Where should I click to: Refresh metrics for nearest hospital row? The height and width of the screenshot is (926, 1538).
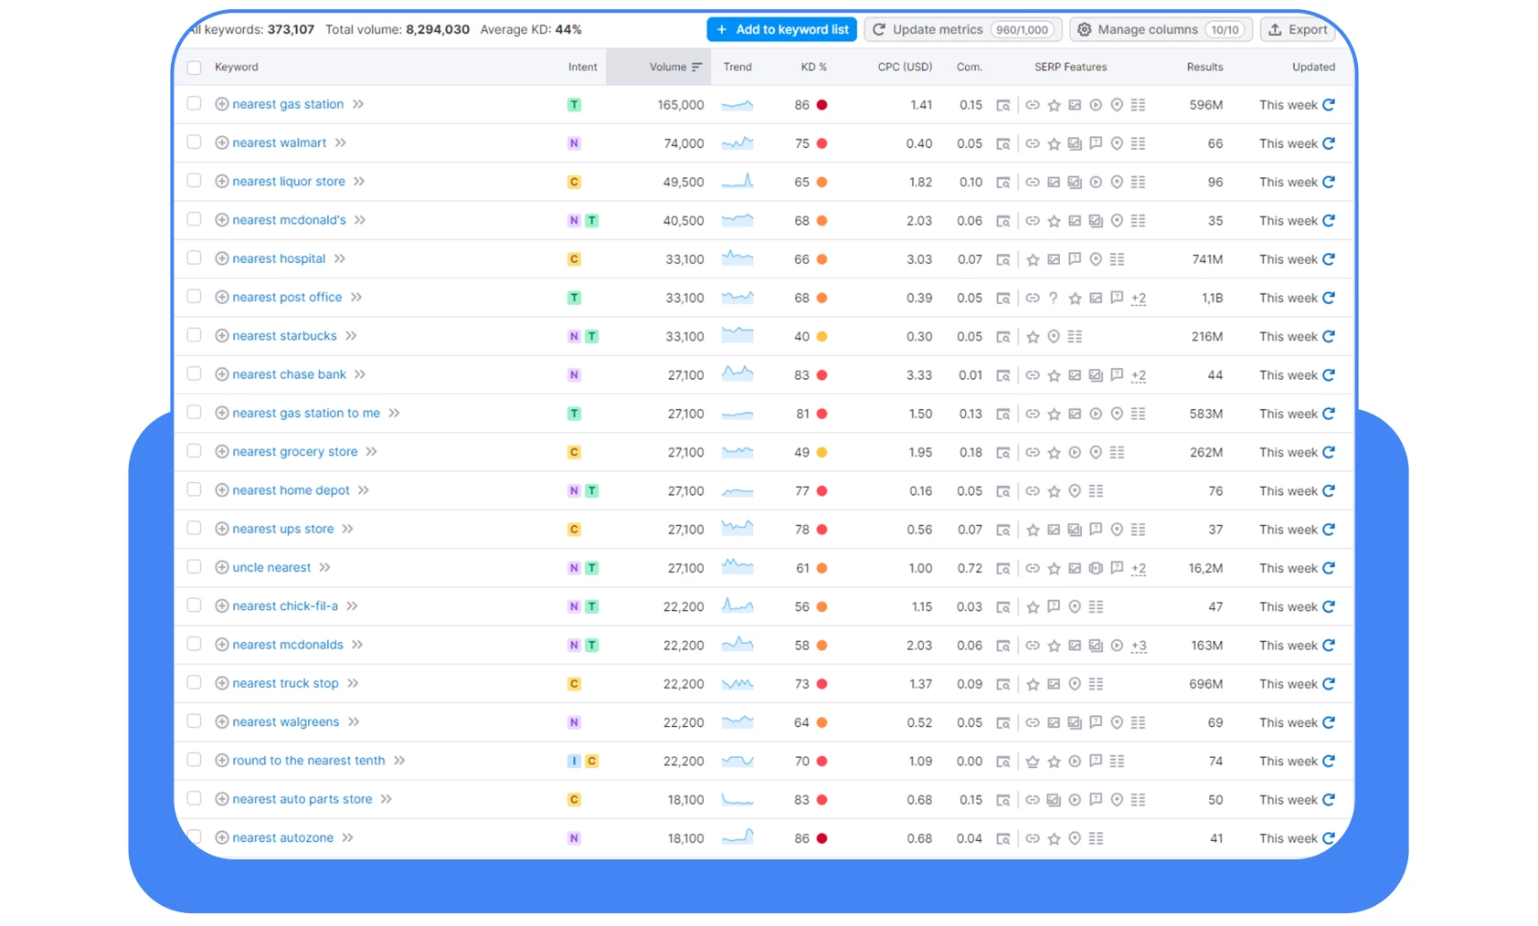1329,259
